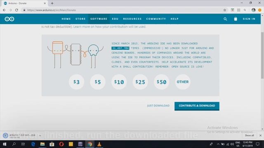Switch to Chrome in the taskbar
This screenshot has width=264, height=148.
(x=90, y=144)
